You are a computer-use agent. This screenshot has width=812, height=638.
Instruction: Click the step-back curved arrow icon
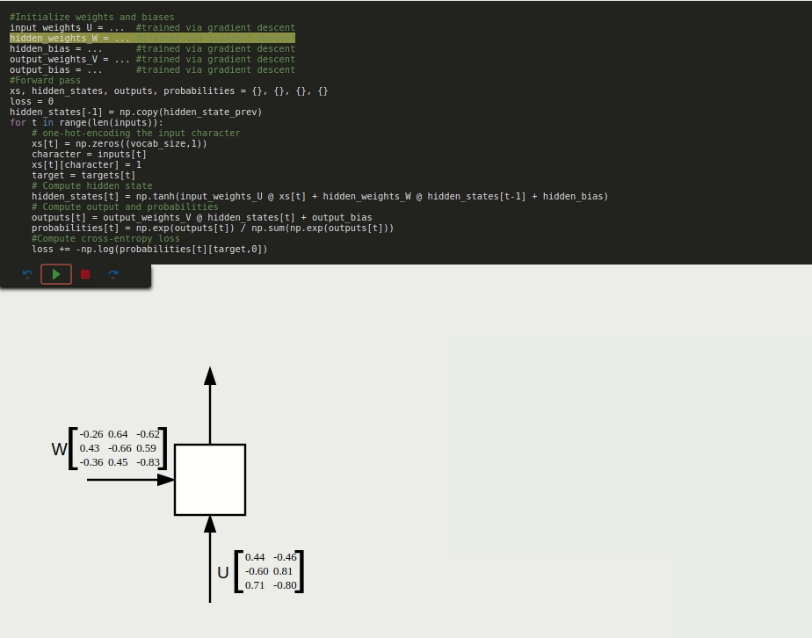click(27, 274)
